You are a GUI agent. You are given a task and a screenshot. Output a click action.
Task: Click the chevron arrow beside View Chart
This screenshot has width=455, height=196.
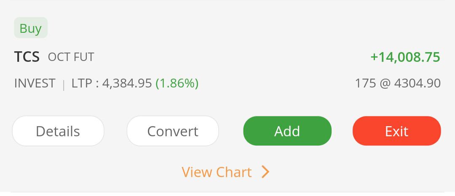[x=265, y=172]
